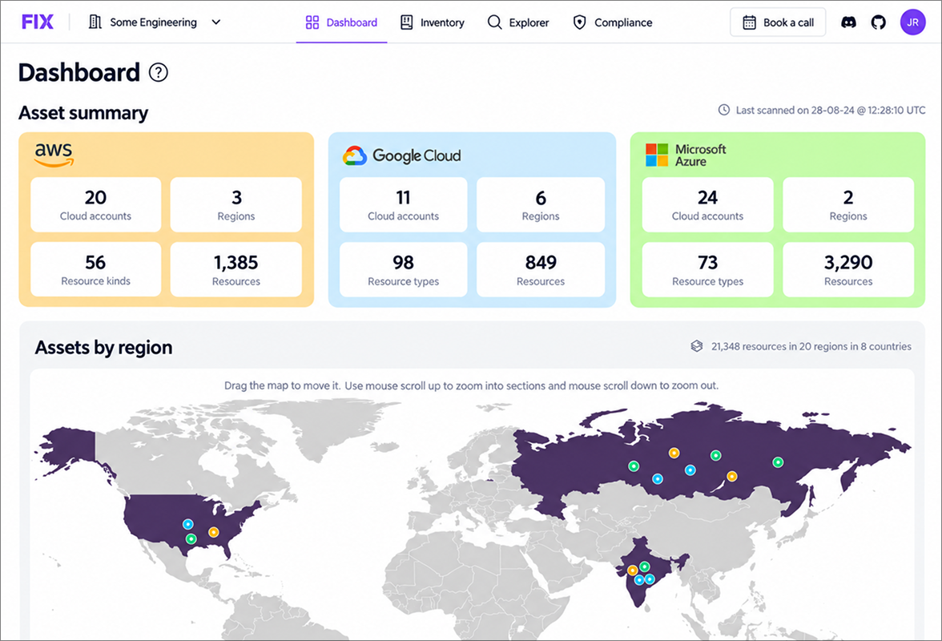Click the green marker in the United States
Viewport: 942px width, 641px height.
191,539
